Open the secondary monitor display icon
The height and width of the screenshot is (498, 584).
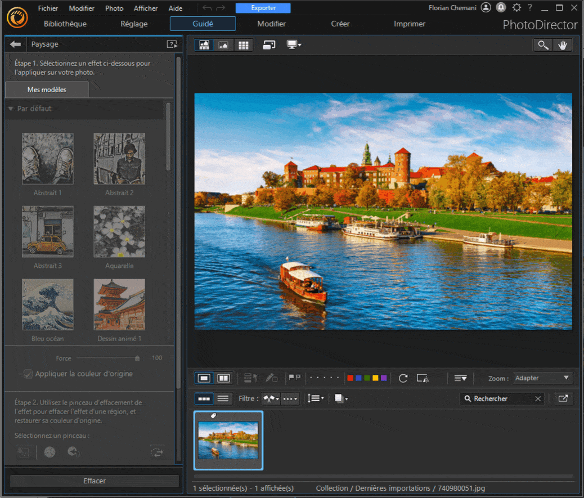pos(291,44)
